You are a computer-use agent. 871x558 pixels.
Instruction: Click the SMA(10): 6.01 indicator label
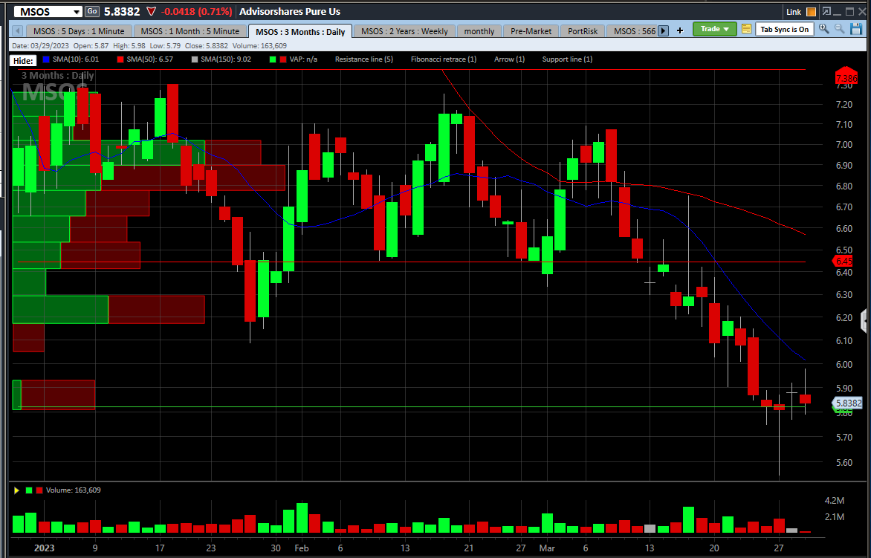pyautogui.click(x=75, y=59)
